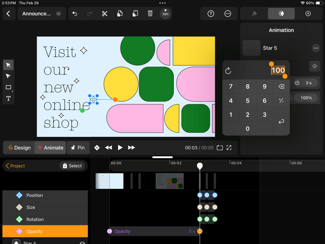The image size is (325, 244).
Task: Click the redo arrow
Action: pos(90,14)
